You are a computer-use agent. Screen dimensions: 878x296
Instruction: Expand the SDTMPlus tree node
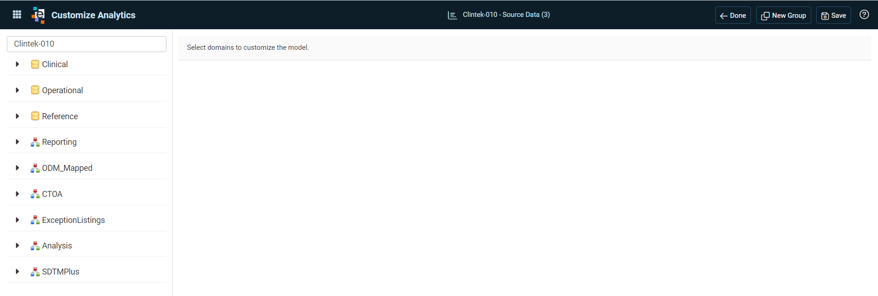17,272
